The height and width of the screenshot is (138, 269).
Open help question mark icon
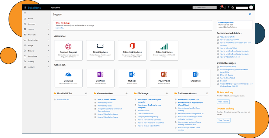tap(228, 8)
